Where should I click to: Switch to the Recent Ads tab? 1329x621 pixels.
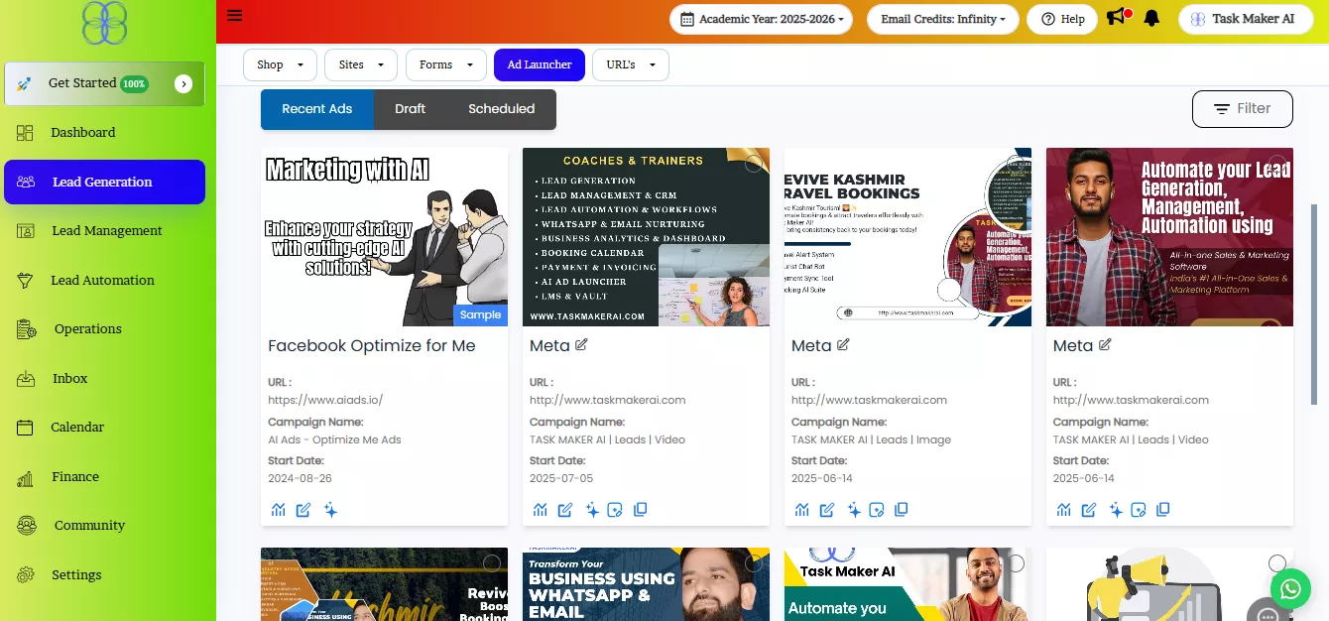click(317, 109)
